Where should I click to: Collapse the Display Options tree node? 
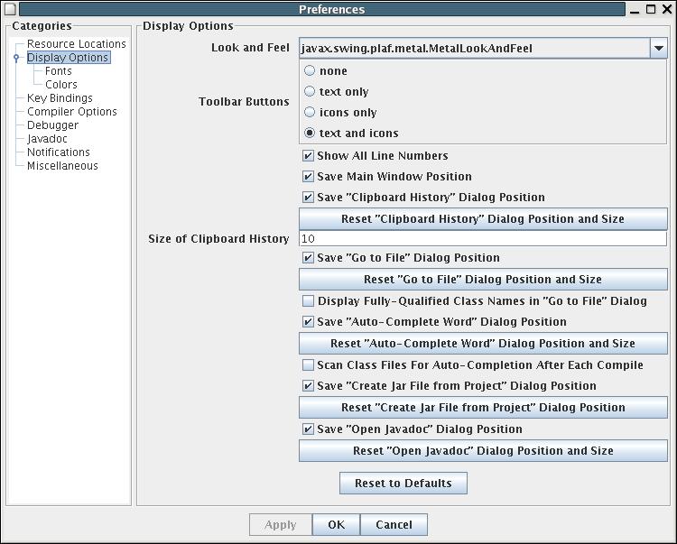(16, 58)
